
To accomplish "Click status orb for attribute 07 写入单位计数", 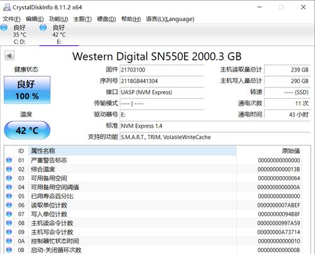I will point(9,214).
